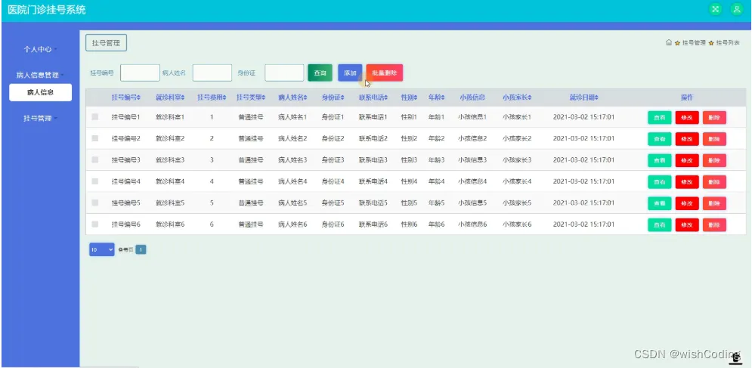View details of row 挂号编号2
This screenshot has height=368, width=752.
660,139
